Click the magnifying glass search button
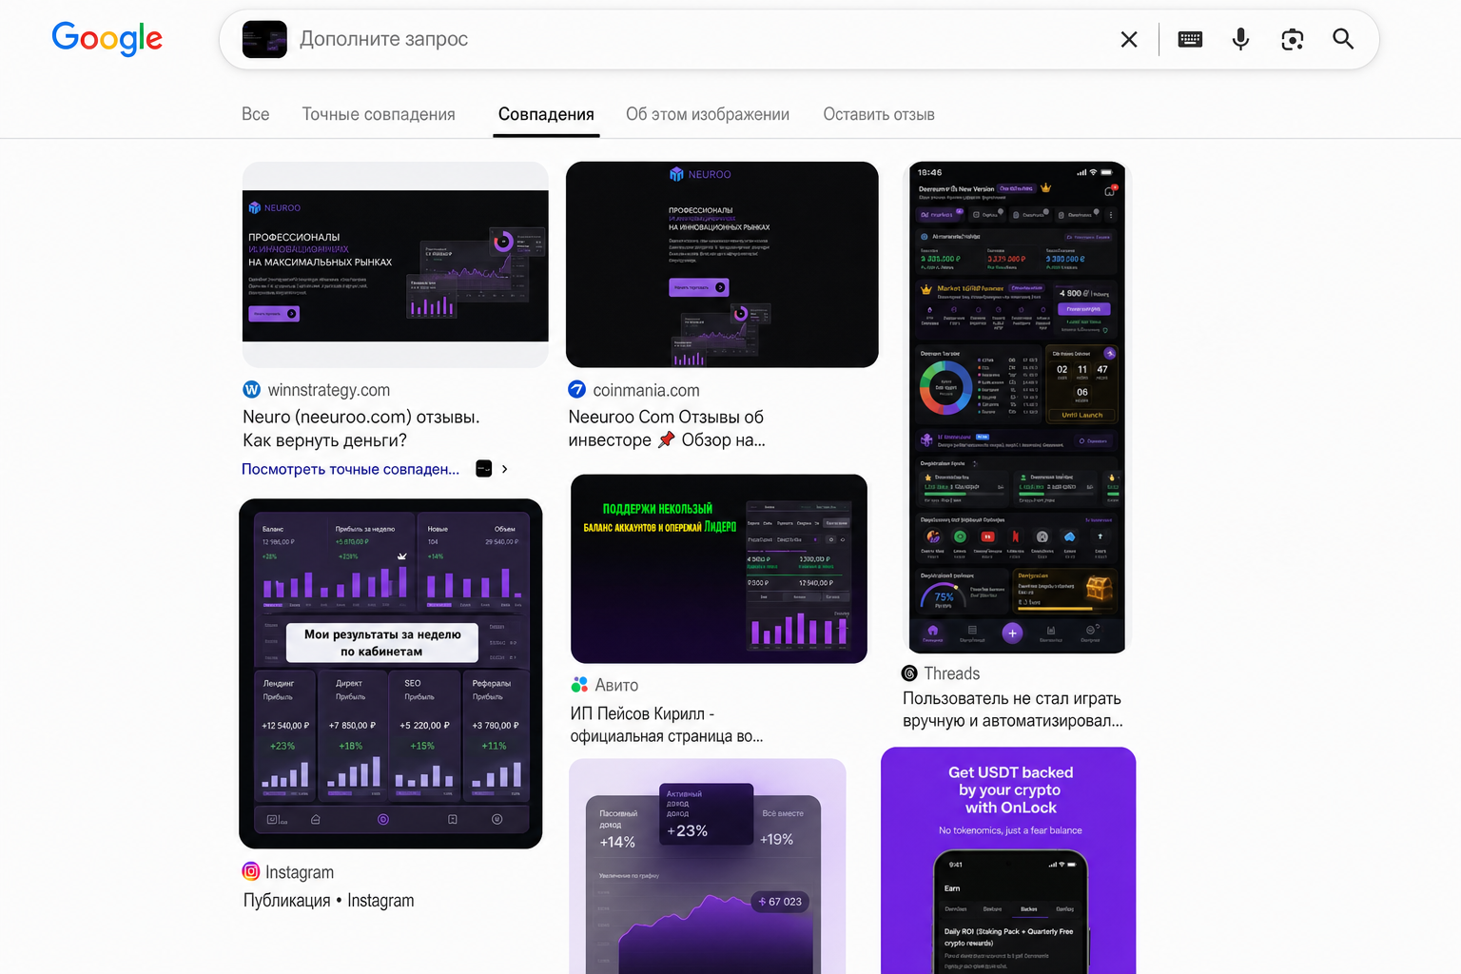 click(x=1343, y=39)
